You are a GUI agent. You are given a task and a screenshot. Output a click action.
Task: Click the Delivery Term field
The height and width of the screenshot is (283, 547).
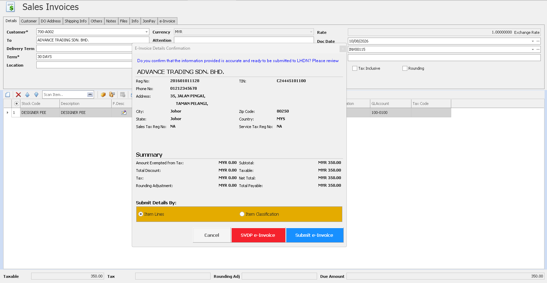[x=84, y=48]
